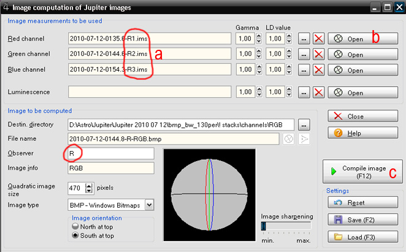Select South at top orientation

point(75,235)
